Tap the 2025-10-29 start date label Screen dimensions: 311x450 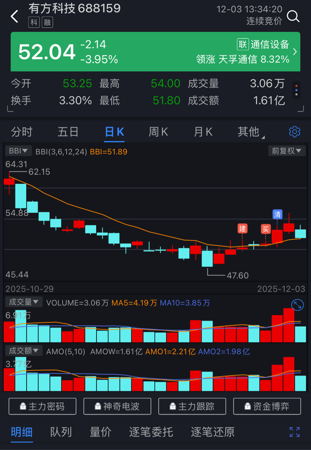coord(29,289)
